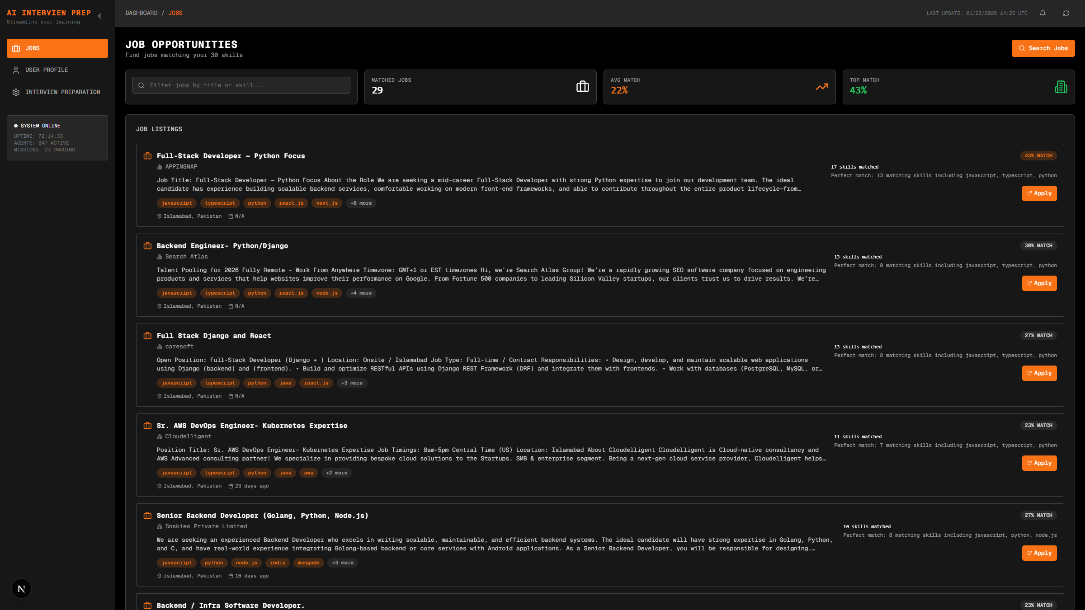Apply to the Sr. AWS DevOps Engineer job

coord(1039,463)
